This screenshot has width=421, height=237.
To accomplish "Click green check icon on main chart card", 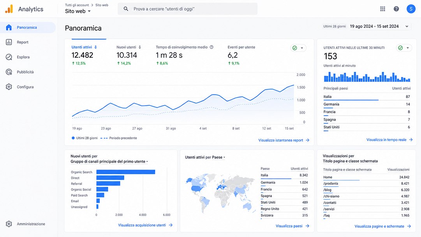I will (294, 48).
